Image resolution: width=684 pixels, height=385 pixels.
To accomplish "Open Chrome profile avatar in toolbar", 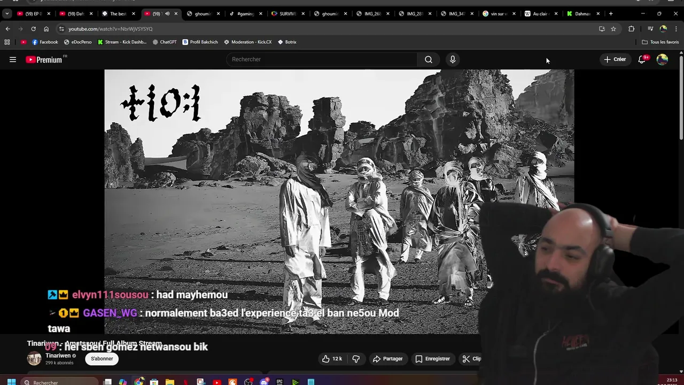I will click(x=663, y=29).
